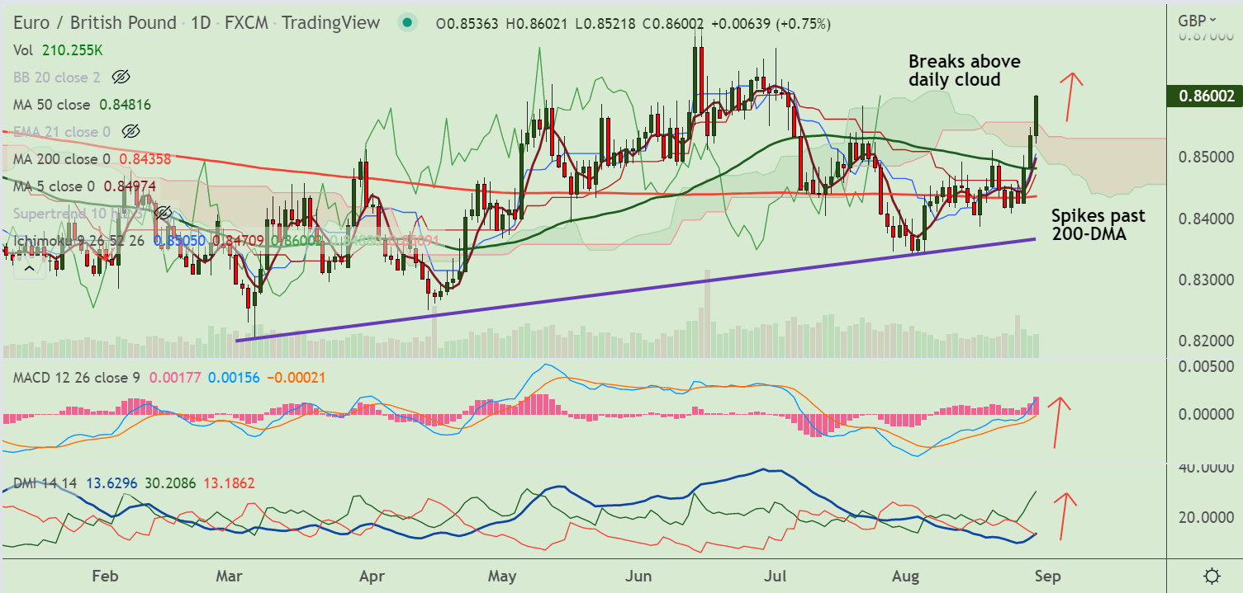Viewport: 1243px width, 593px height.
Task: Click the Jul label on the time axis
Action: 776,575
